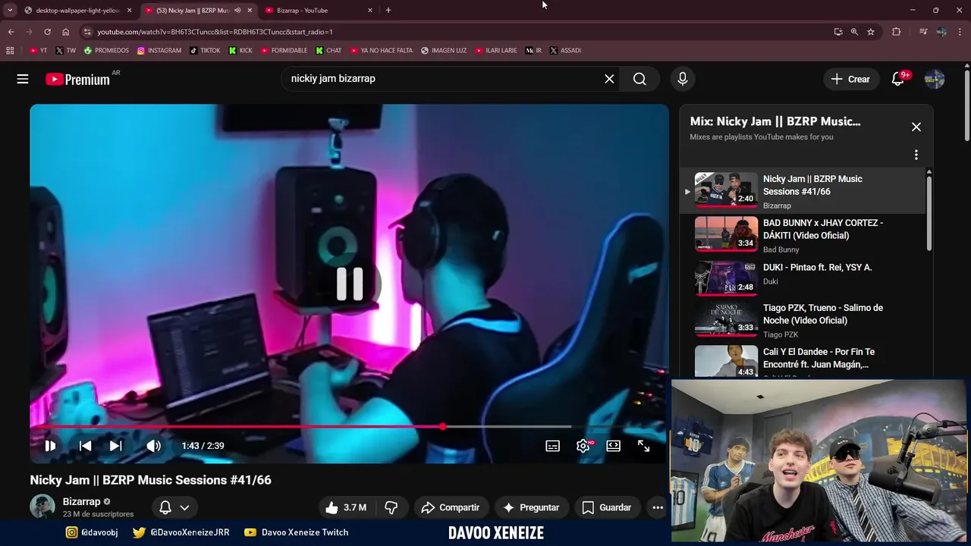The height and width of the screenshot is (546, 971).
Task: Expand the subscription notification dropdown
Action: 174,507
